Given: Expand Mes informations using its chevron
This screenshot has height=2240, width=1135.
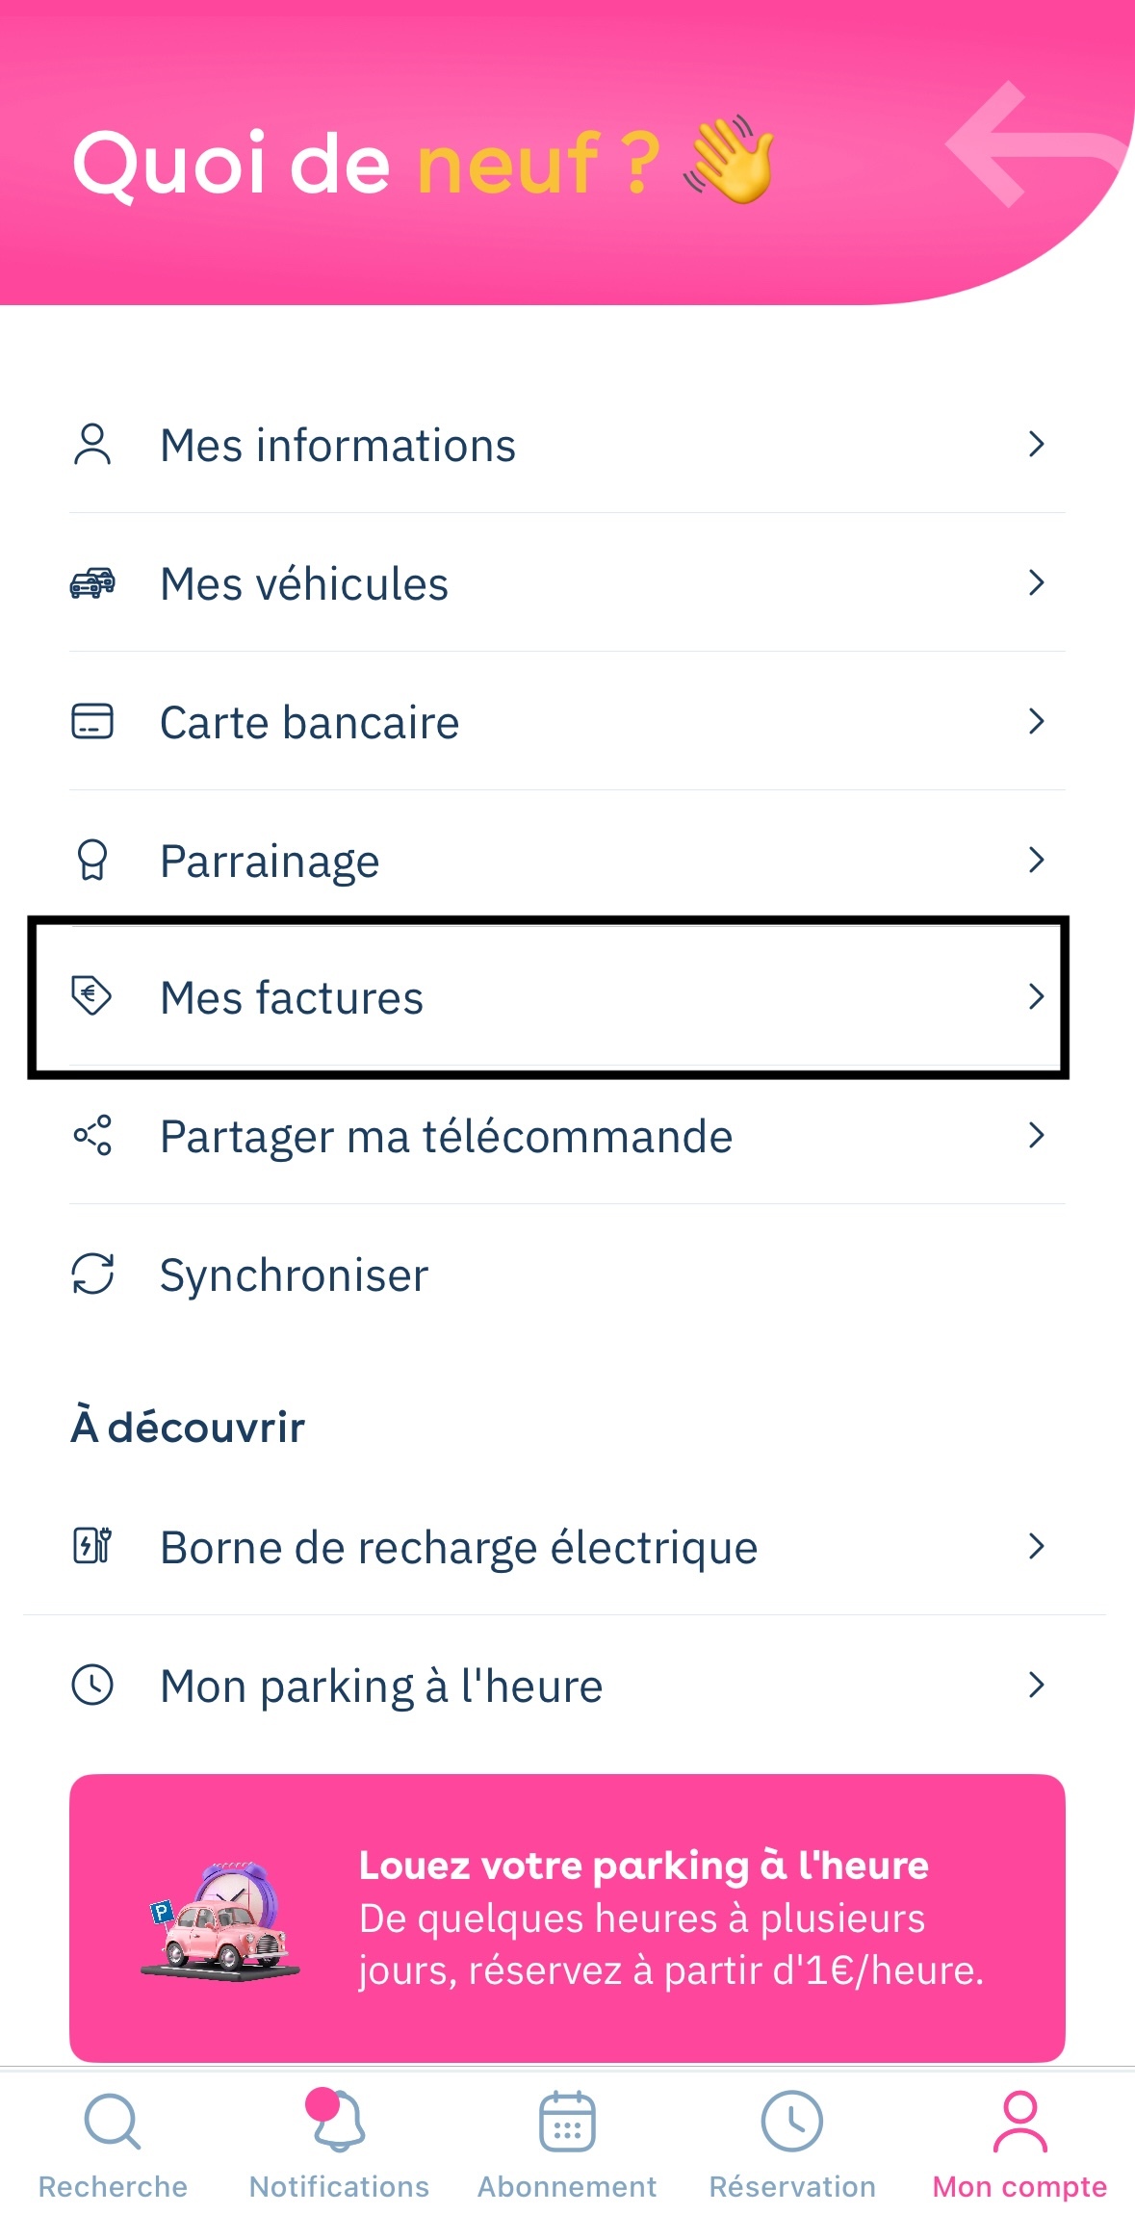Looking at the screenshot, I should [1036, 444].
